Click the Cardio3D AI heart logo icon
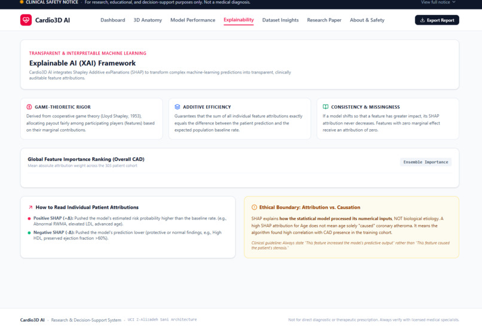Screen dimensions: 482x329 (x=26, y=20)
